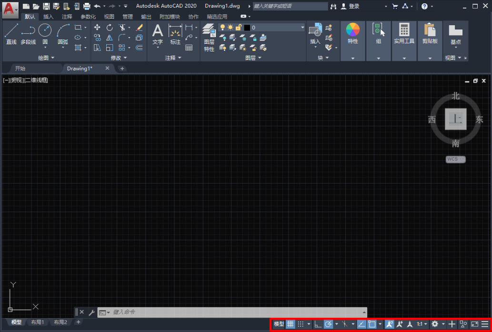
Task: Switch to the 布局1 layout tab
Action: 37,322
